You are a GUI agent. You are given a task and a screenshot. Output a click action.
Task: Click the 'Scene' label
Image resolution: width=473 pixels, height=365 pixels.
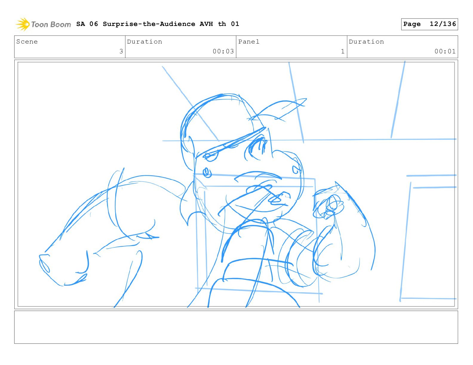tap(27, 42)
